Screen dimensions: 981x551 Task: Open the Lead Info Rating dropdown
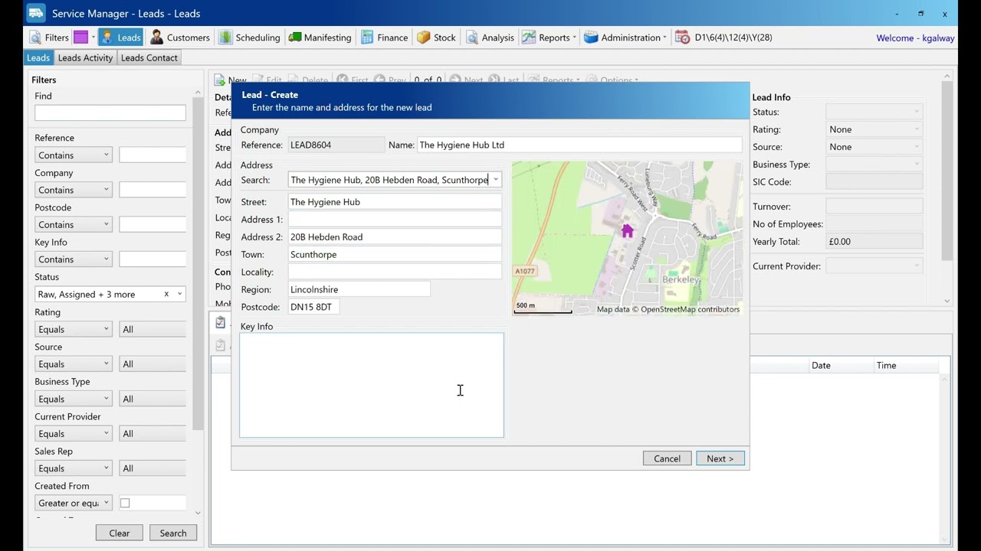point(874,129)
